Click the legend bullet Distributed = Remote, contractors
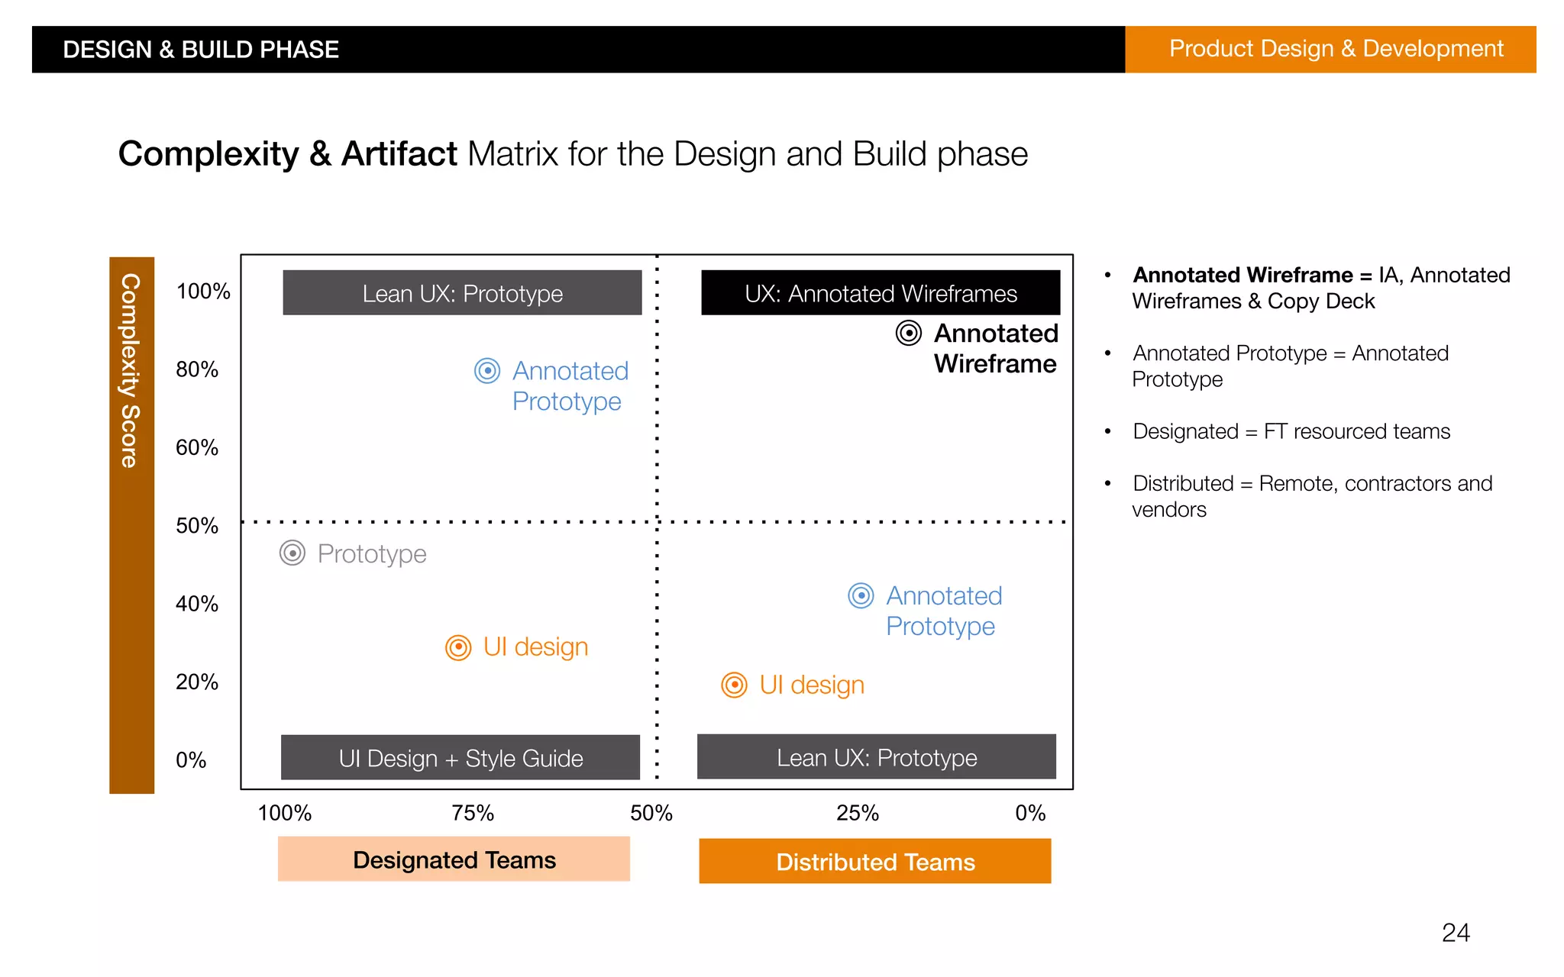 [1311, 496]
